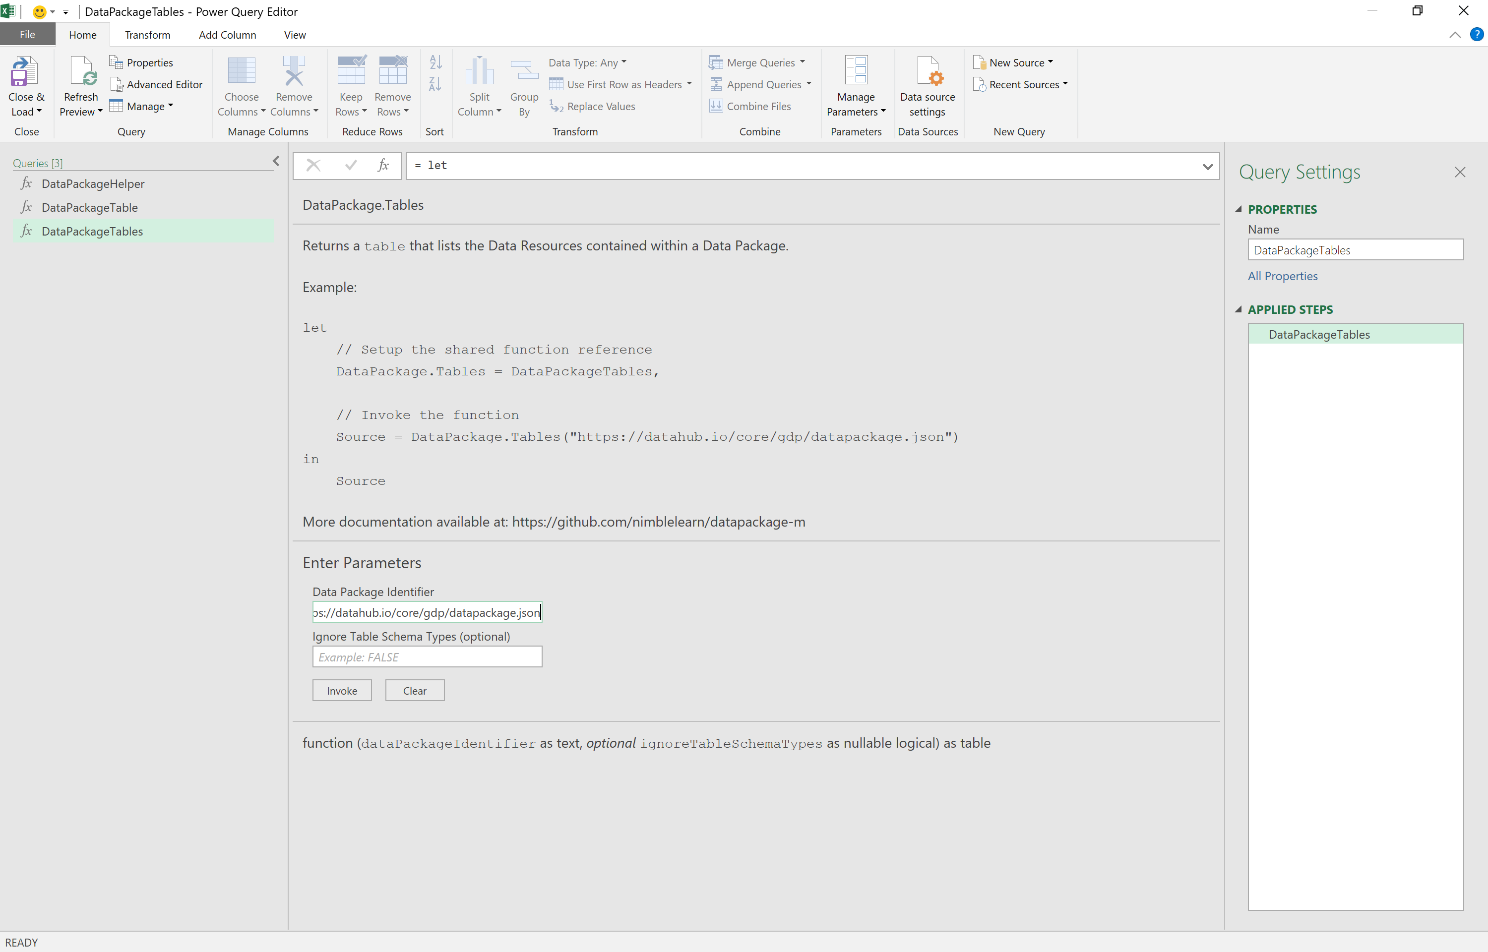Click the fx formula bar icon

point(383,166)
